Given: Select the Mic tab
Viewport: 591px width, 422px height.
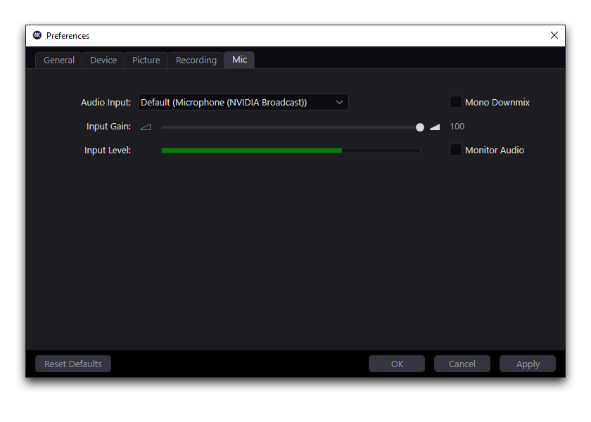Looking at the screenshot, I should tap(240, 60).
